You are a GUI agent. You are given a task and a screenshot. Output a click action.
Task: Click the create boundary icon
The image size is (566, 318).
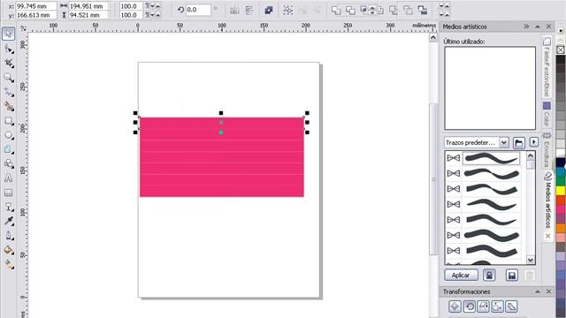[x=422, y=10]
